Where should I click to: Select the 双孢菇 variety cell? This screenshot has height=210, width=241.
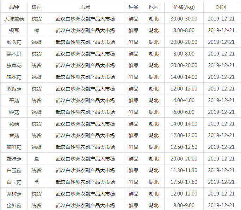tap(14, 89)
